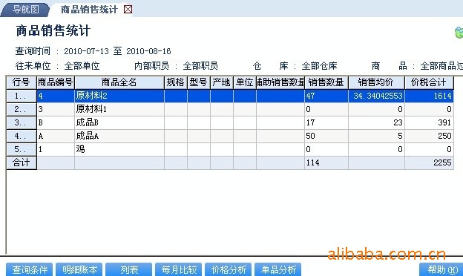463x276 pixels.
Task: Click the 合计 row header
Action: pyautogui.click(x=22, y=162)
